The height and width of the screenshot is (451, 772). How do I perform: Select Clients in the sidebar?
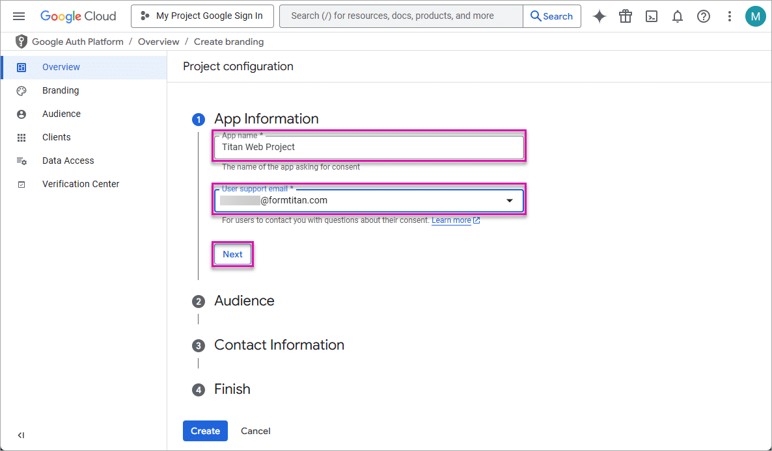[56, 137]
